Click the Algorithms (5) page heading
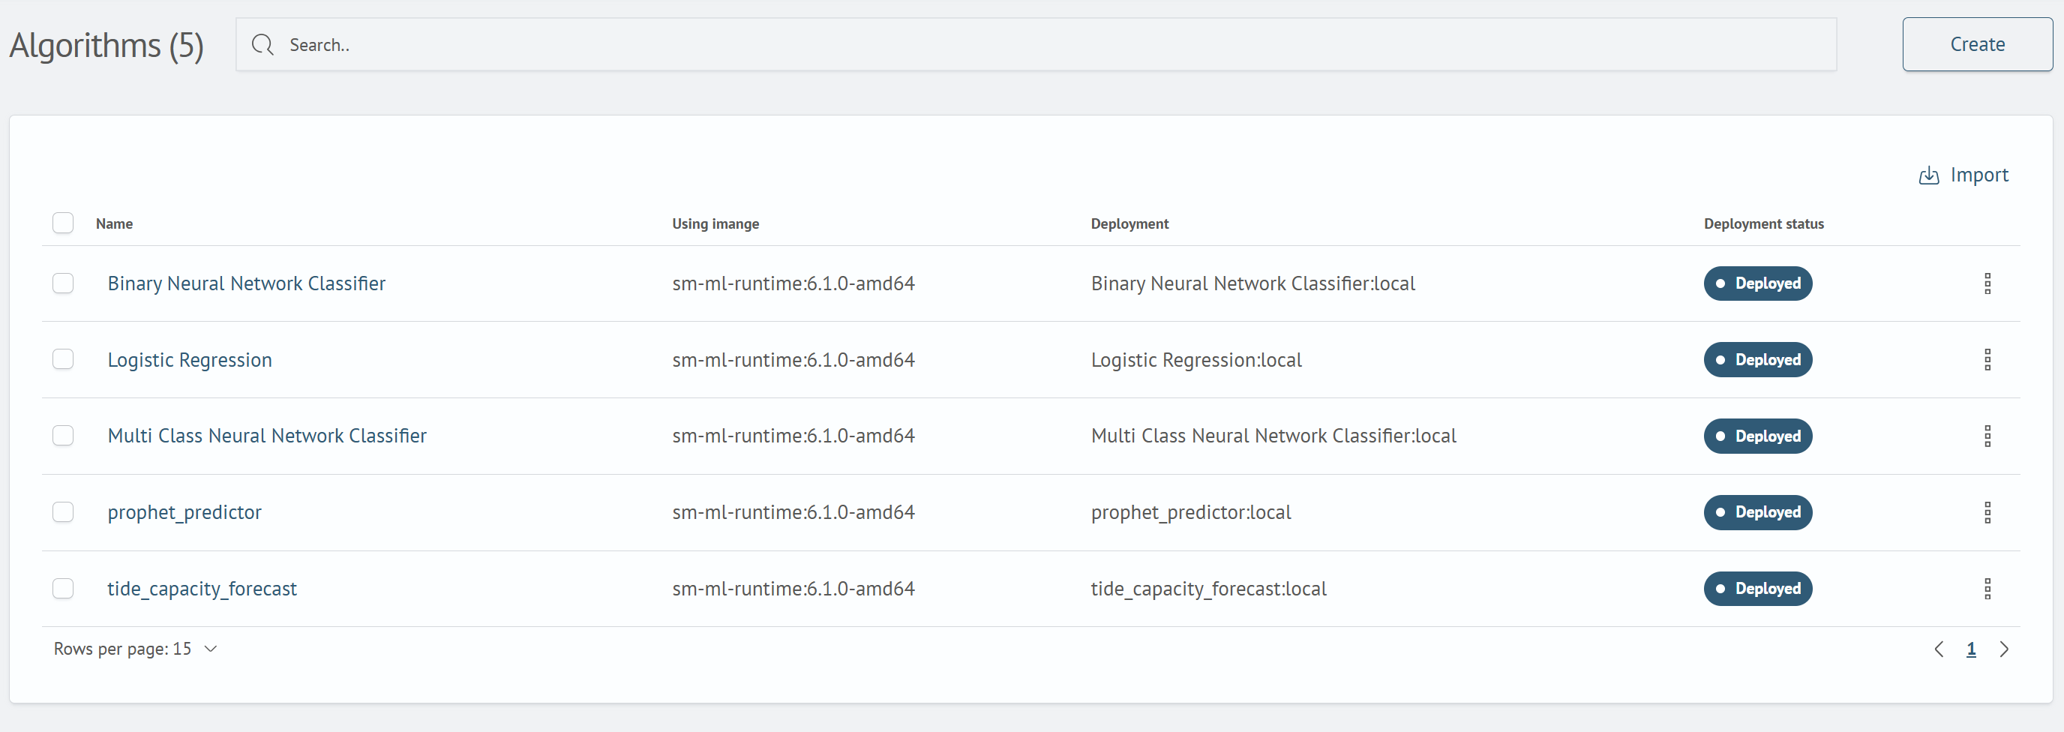2064x732 pixels. [106, 46]
